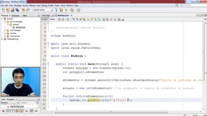Toggle Rectangular Selection editor icon
207x116 pixels.
[88, 19]
